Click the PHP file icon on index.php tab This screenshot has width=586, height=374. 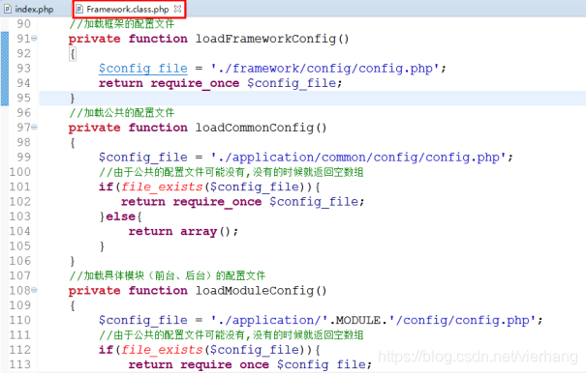point(8,9)
